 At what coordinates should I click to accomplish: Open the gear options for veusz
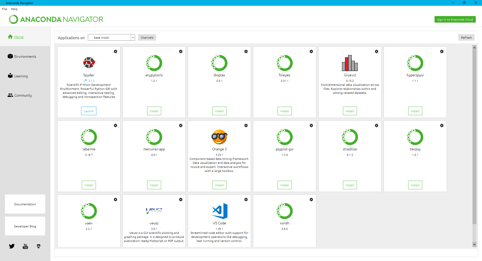coord(181,200)
